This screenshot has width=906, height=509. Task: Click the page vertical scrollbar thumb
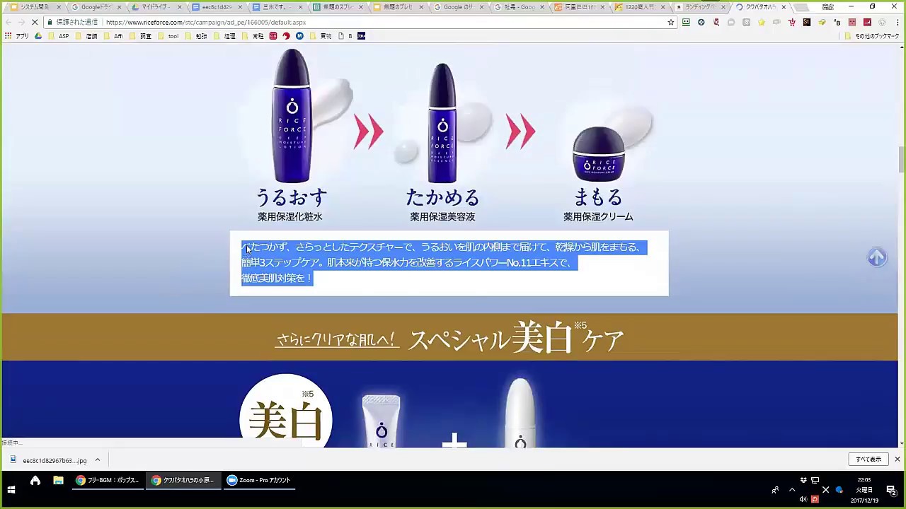pyautogui.click(x=901, y=159)
